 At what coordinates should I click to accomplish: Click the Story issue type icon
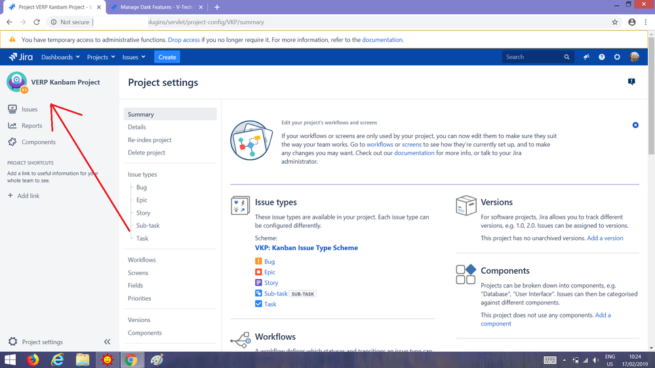[258, 282]
